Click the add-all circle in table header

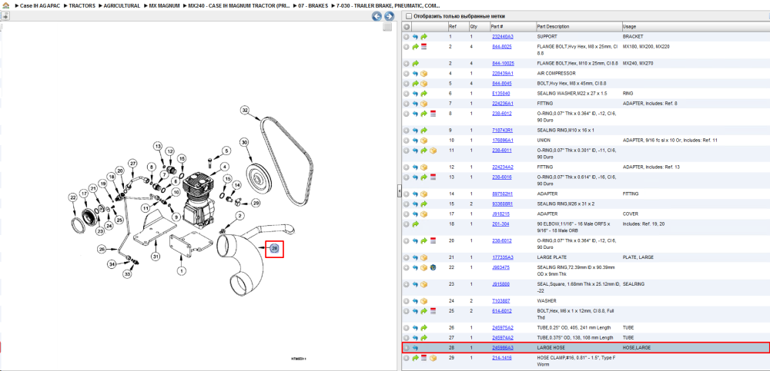click(x=407, y=26)
